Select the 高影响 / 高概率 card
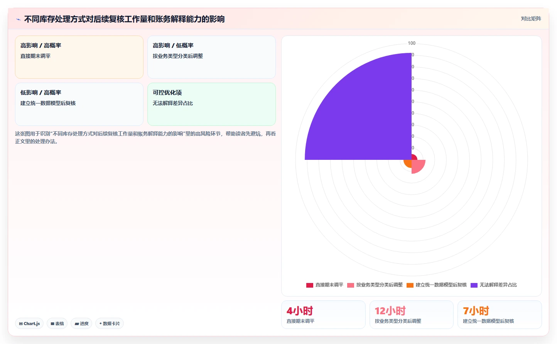Screen dimensions: 557x344 pos(79,57)
